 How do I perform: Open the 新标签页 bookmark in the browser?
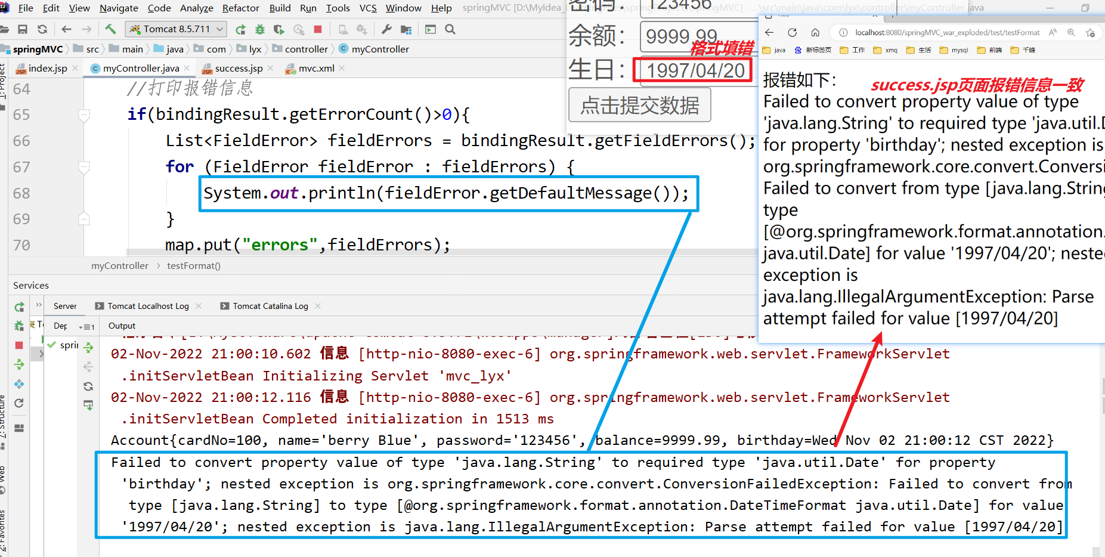pyautogui.click(x=813, y=50)
